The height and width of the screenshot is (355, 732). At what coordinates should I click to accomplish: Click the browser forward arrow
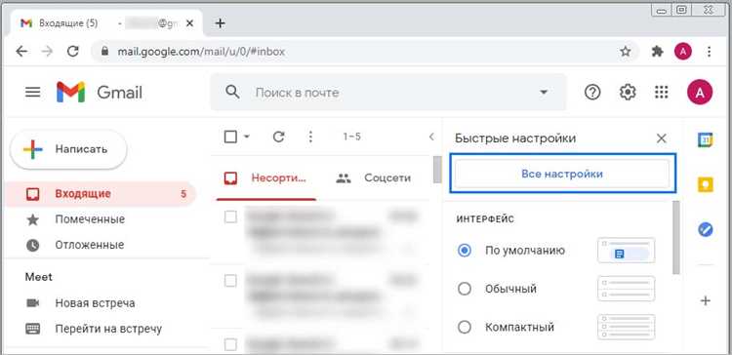47,52
